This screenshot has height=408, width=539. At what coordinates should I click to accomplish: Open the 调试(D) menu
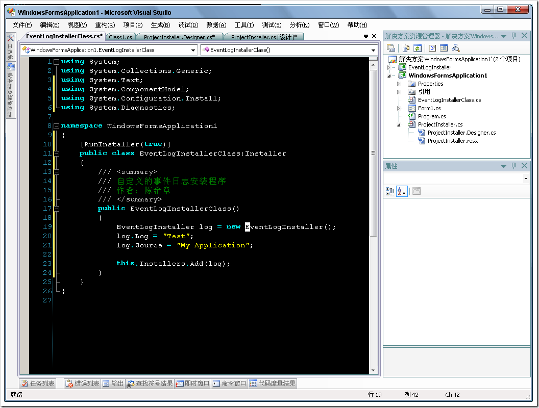pos(188,24)
